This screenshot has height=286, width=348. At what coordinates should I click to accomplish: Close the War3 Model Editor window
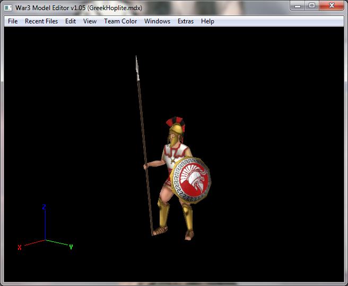tap(332, 6)
